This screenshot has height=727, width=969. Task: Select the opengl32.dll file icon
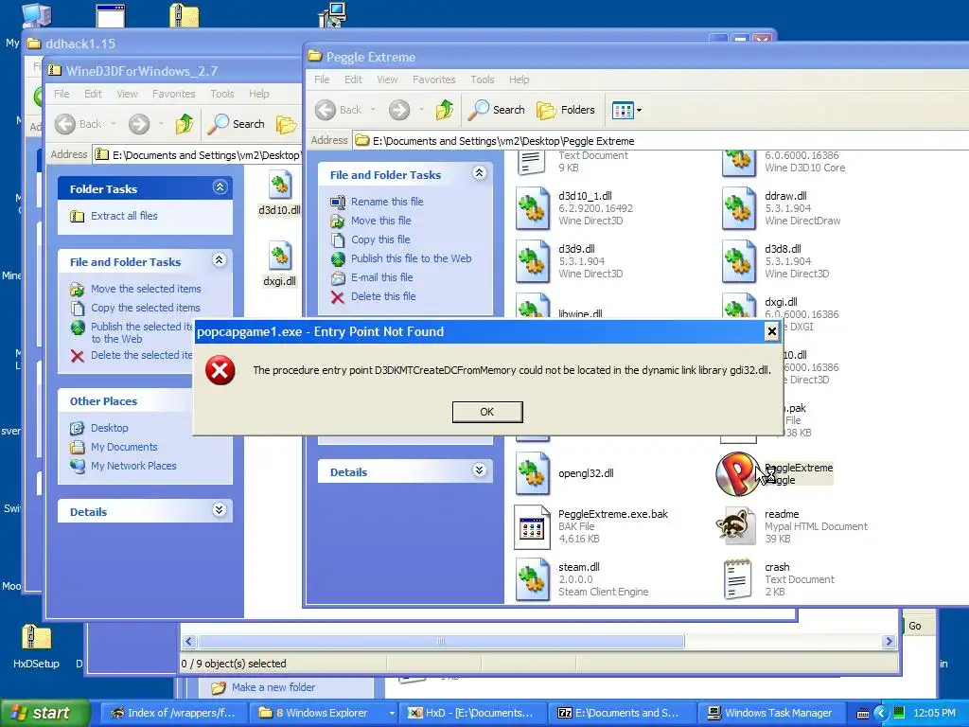(x=532, y=473)
